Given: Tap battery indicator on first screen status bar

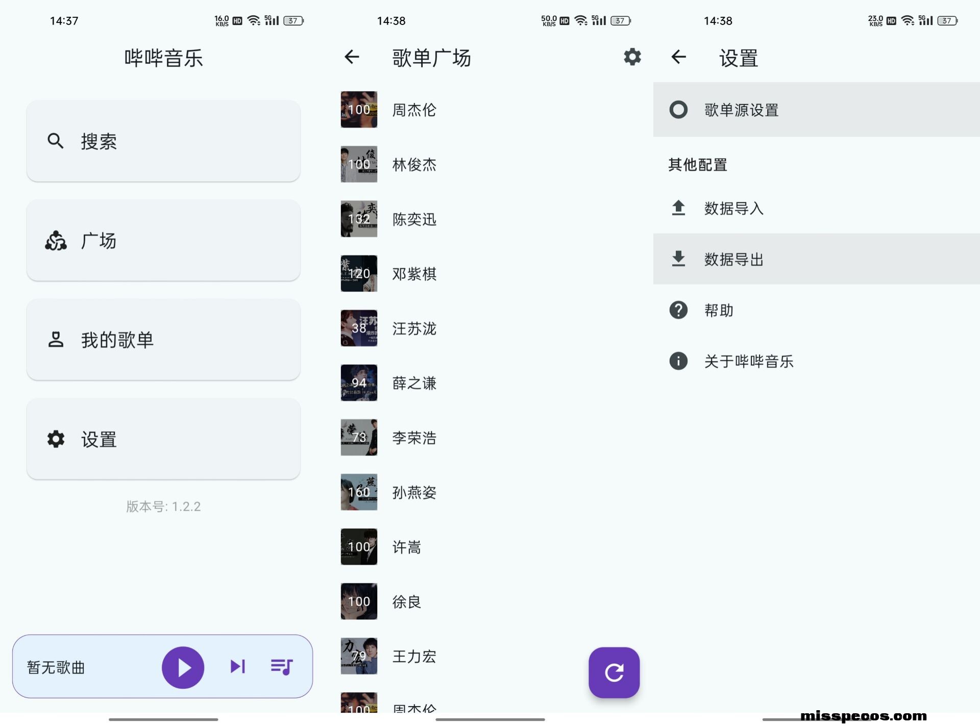Looking at the screenshot, I should click(x=293, y=20).
